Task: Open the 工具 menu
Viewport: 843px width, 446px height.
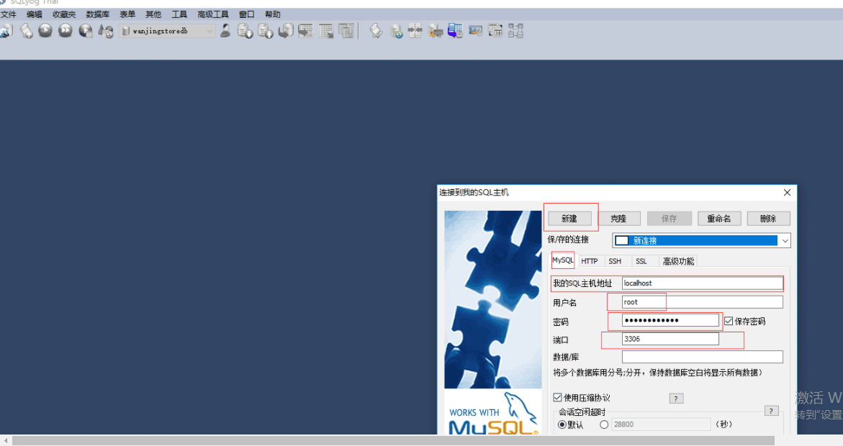Action: point(179,14)
